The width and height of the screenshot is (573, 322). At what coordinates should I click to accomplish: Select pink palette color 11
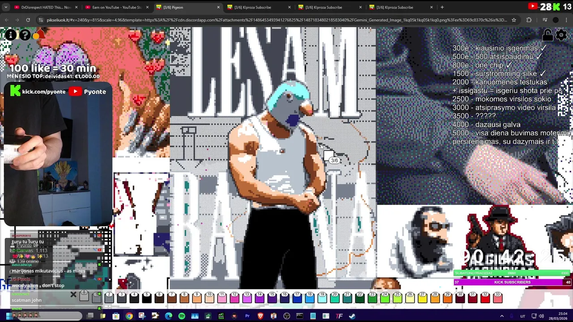point(222,297)
